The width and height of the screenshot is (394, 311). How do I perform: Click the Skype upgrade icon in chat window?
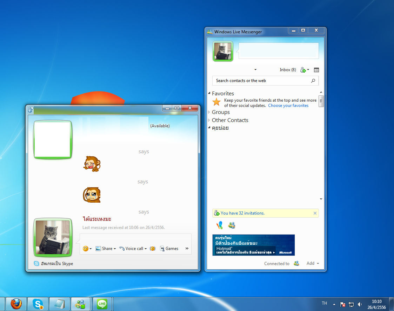(x=36, y=263)
